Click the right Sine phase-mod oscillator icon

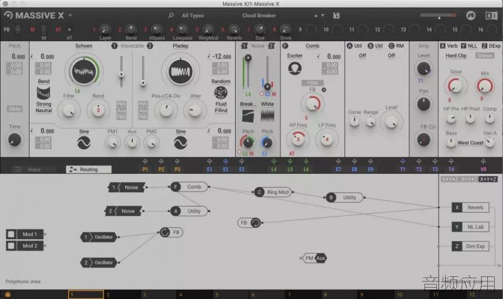[x=180, y=143]
